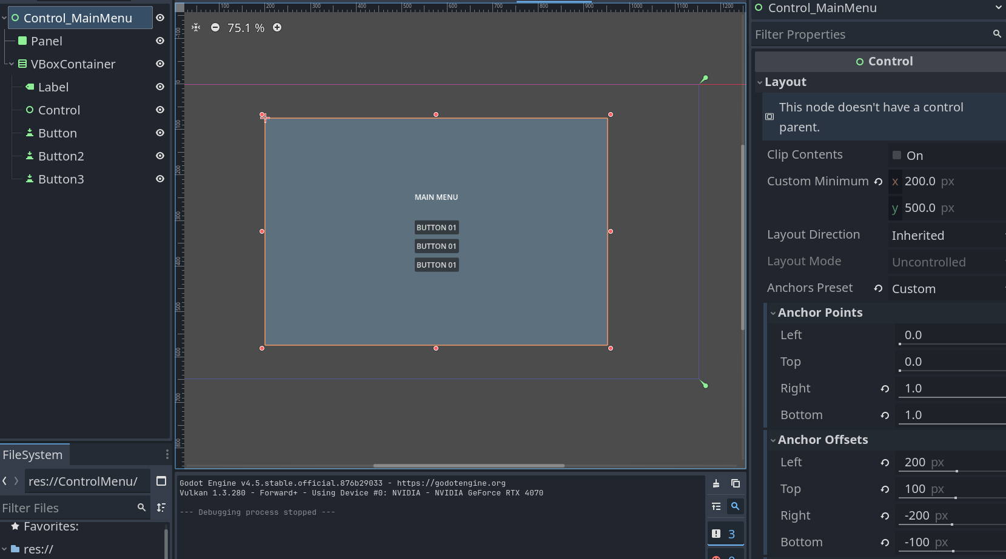Collapse the VBoxContainer tree node
This screenshot has width=1006, height=559.
pos(12,64)
